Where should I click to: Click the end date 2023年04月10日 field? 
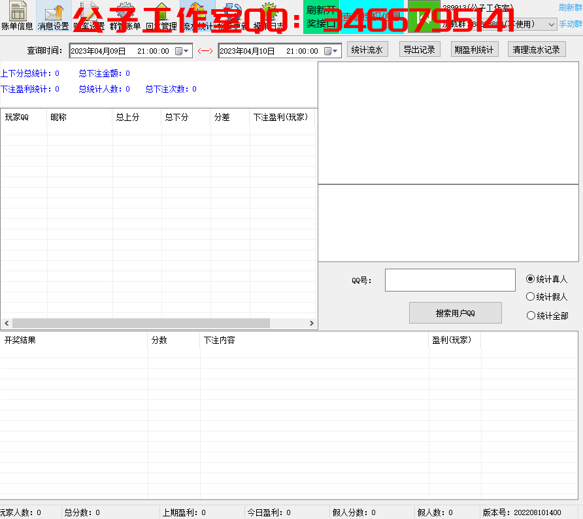click(248, 51)
